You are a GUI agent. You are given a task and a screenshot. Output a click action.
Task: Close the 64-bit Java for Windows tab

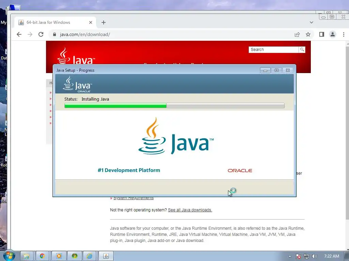[91, 22]
